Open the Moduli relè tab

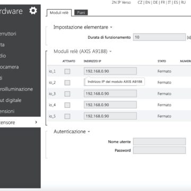(59, 13)
